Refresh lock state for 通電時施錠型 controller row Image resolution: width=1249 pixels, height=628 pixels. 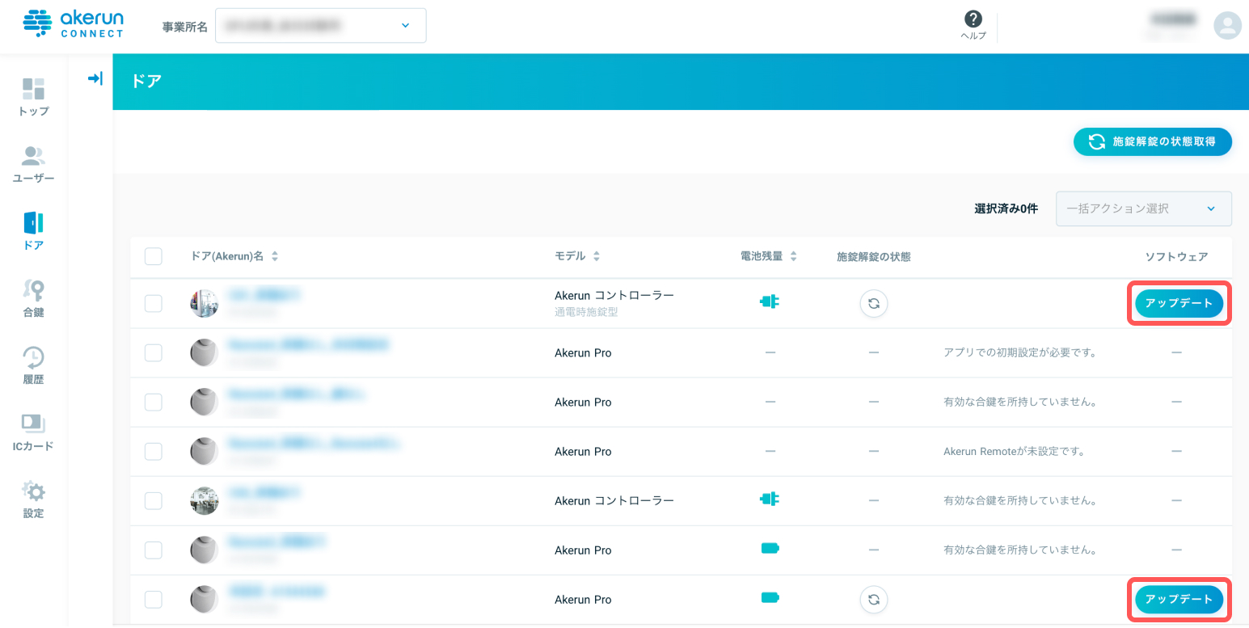click(873, 304)
